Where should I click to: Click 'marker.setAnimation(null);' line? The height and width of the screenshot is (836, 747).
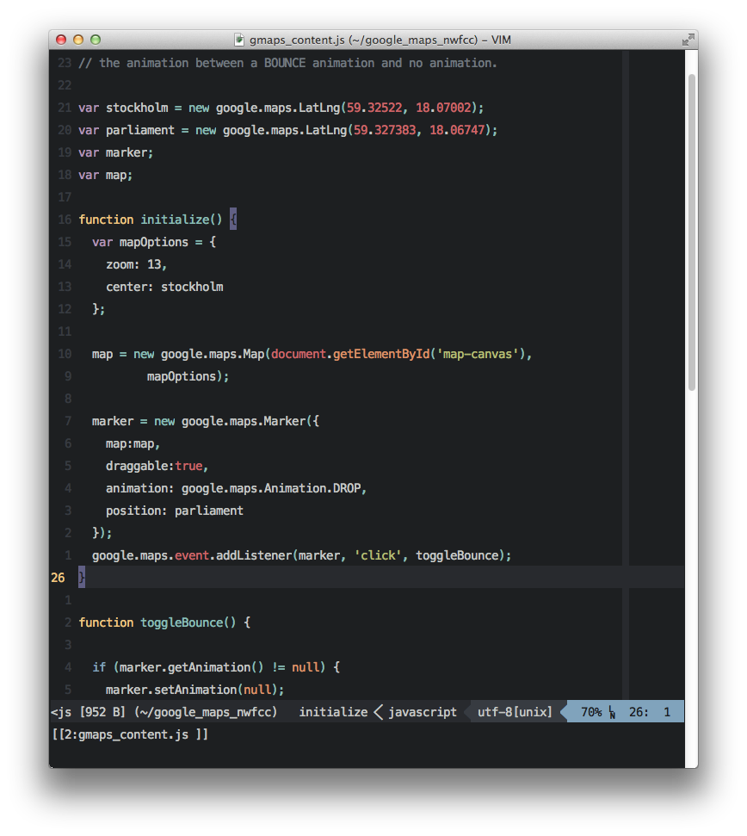pyautogui.click(x=195, y=690)
